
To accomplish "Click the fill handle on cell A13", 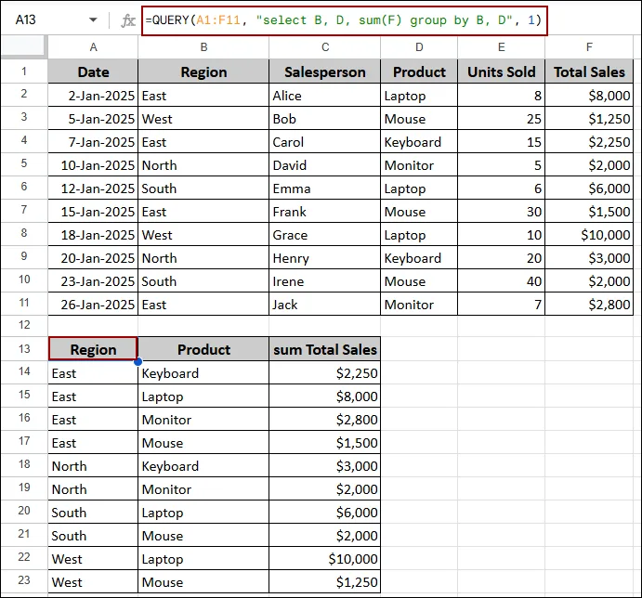I will point(138,361).
